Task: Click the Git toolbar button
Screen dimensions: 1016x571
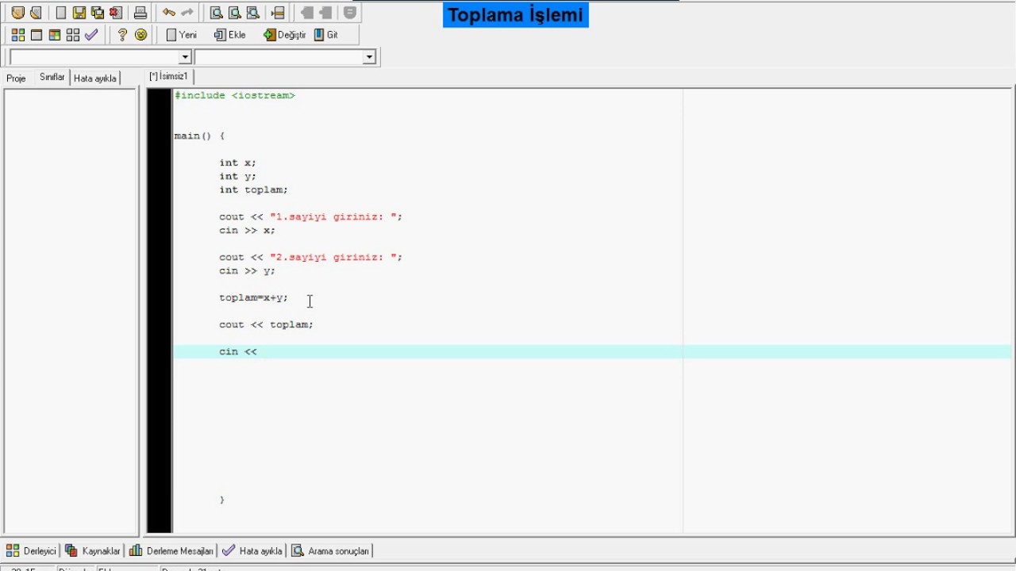Action: (326, 35)
